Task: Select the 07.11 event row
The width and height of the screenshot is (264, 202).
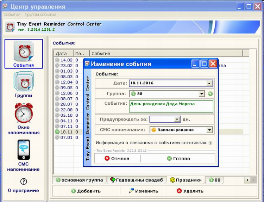Action: [x=69, y=126]
